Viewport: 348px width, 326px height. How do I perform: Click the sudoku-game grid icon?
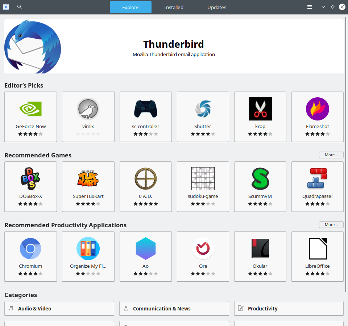(203, 178)
